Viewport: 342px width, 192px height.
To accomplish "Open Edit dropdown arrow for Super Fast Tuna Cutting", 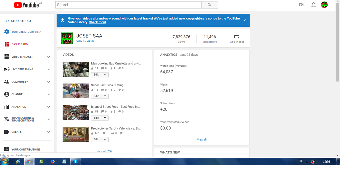I will pyautogui.click(x=105, y=96).
